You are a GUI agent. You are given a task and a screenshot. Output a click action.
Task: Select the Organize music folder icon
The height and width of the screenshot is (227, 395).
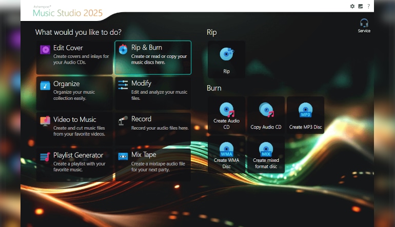click(x=45, y=86)
